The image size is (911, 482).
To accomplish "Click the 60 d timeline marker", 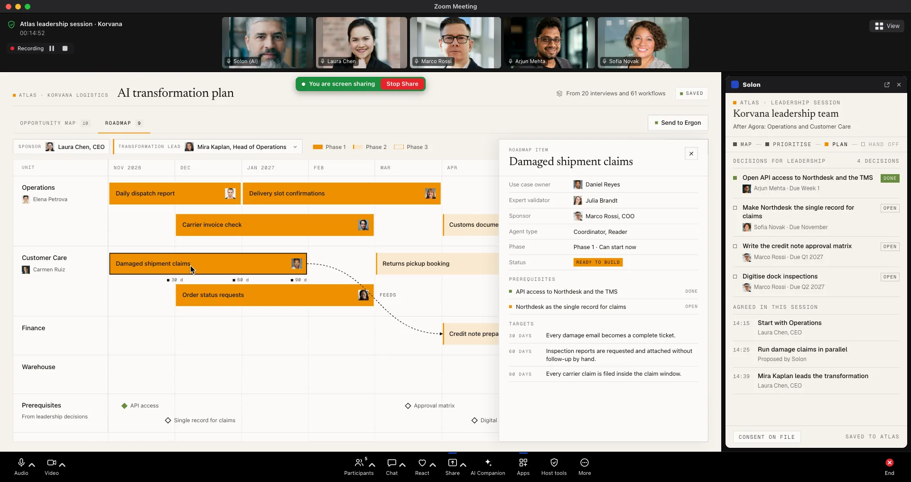I will coord(241,280).
